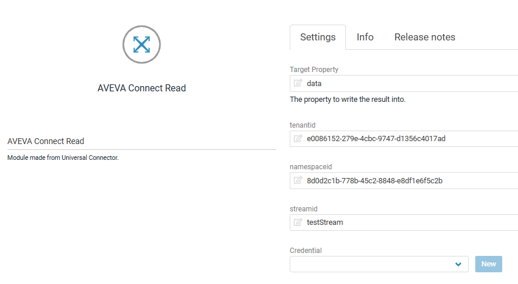Click into the tenantid GUID value

pos(376,139)
